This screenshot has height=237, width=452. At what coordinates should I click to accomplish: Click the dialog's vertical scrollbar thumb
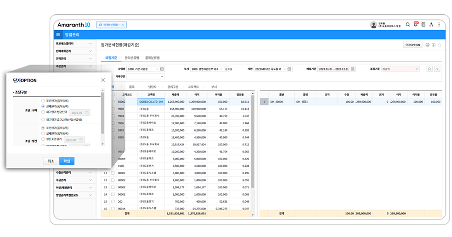click(102, 113)
